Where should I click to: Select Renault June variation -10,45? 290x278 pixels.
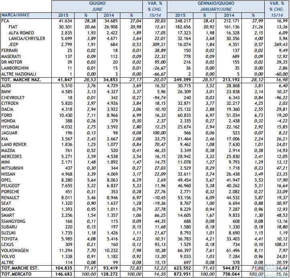point(159,198)
